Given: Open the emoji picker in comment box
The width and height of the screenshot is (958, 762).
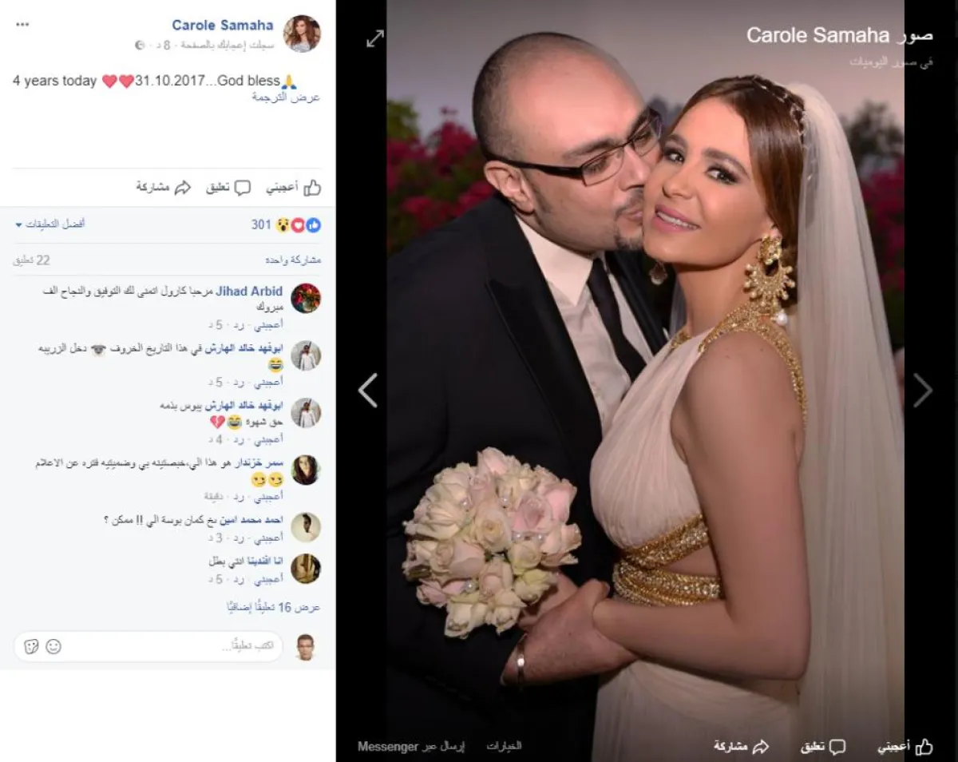Looking at the screenshot, I should (x=53, y=646).
